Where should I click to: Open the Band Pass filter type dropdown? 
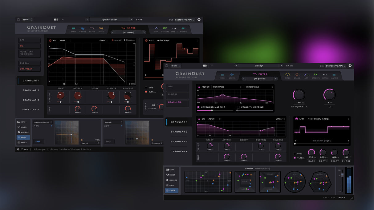(227, 87)
